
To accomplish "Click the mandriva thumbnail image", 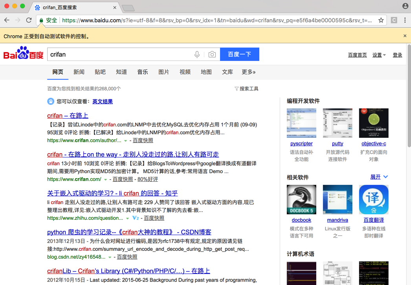I will tap(338, 199).
